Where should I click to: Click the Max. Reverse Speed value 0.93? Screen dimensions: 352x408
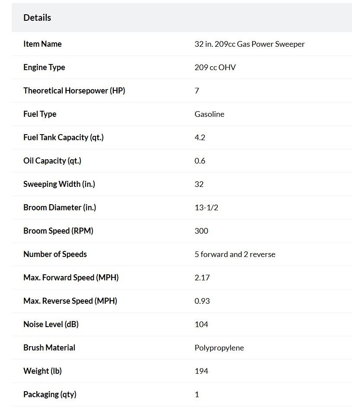202,301
